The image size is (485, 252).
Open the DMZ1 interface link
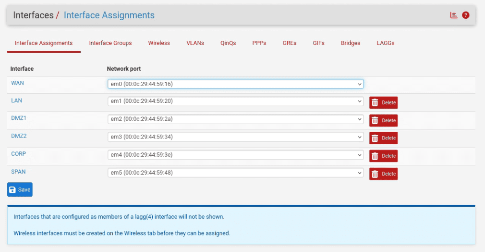pyautogui.click(x=19, y=118)
